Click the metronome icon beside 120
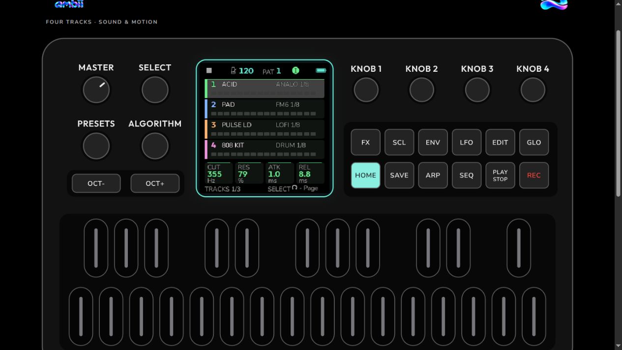This screenshot has height=350, width=622. pyautogui.click(x=234, y=71)
